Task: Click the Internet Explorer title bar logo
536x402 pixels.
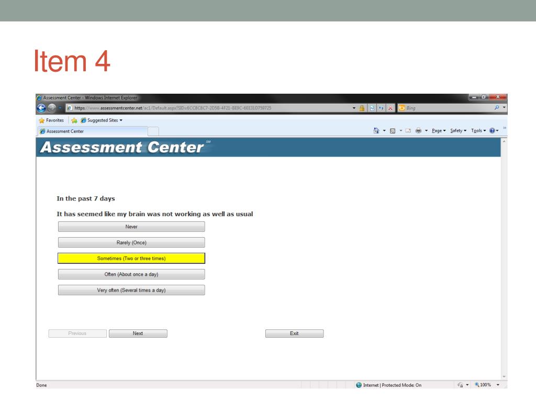Action: 39,98
